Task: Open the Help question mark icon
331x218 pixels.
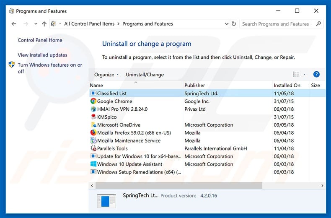Action: [316, 74]
